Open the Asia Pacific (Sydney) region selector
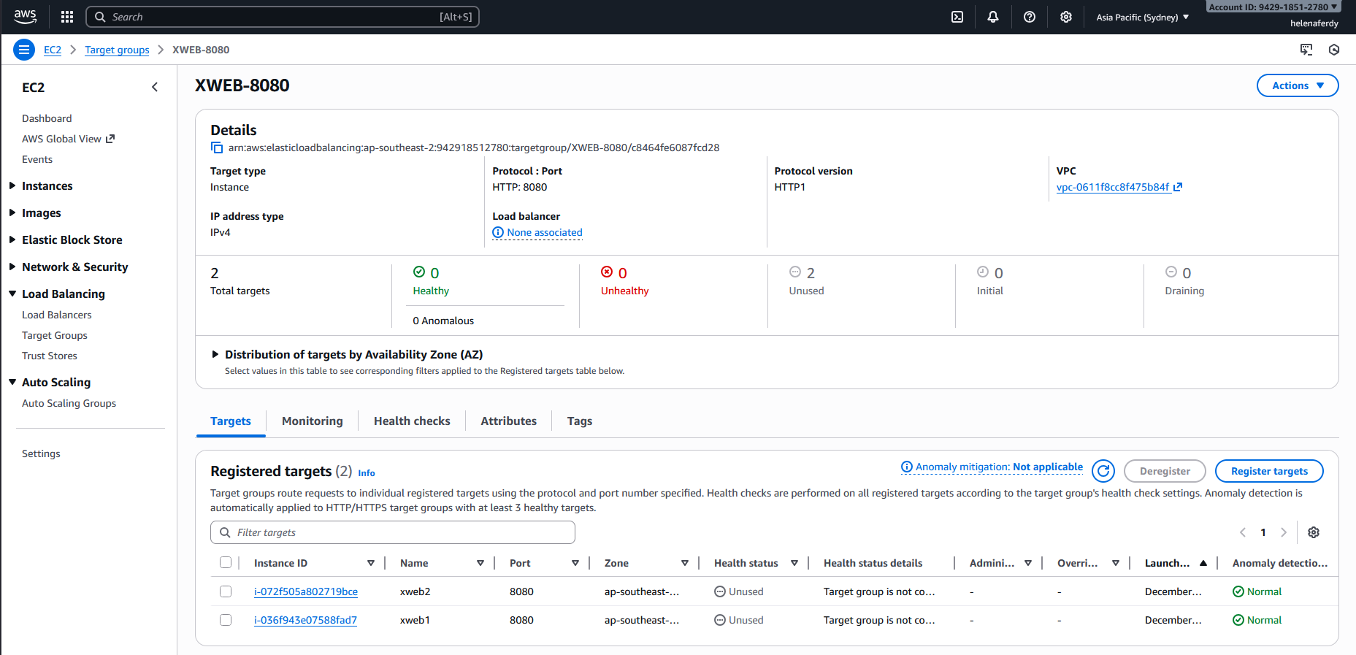Viewport: 1356px width, 655px height. click(x=1142, y=17)
